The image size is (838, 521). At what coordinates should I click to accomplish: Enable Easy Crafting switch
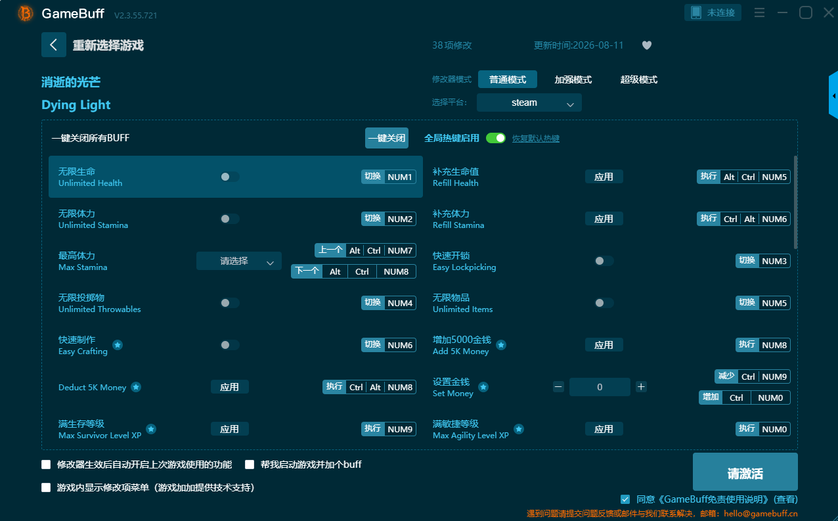(x=229, y=345)
